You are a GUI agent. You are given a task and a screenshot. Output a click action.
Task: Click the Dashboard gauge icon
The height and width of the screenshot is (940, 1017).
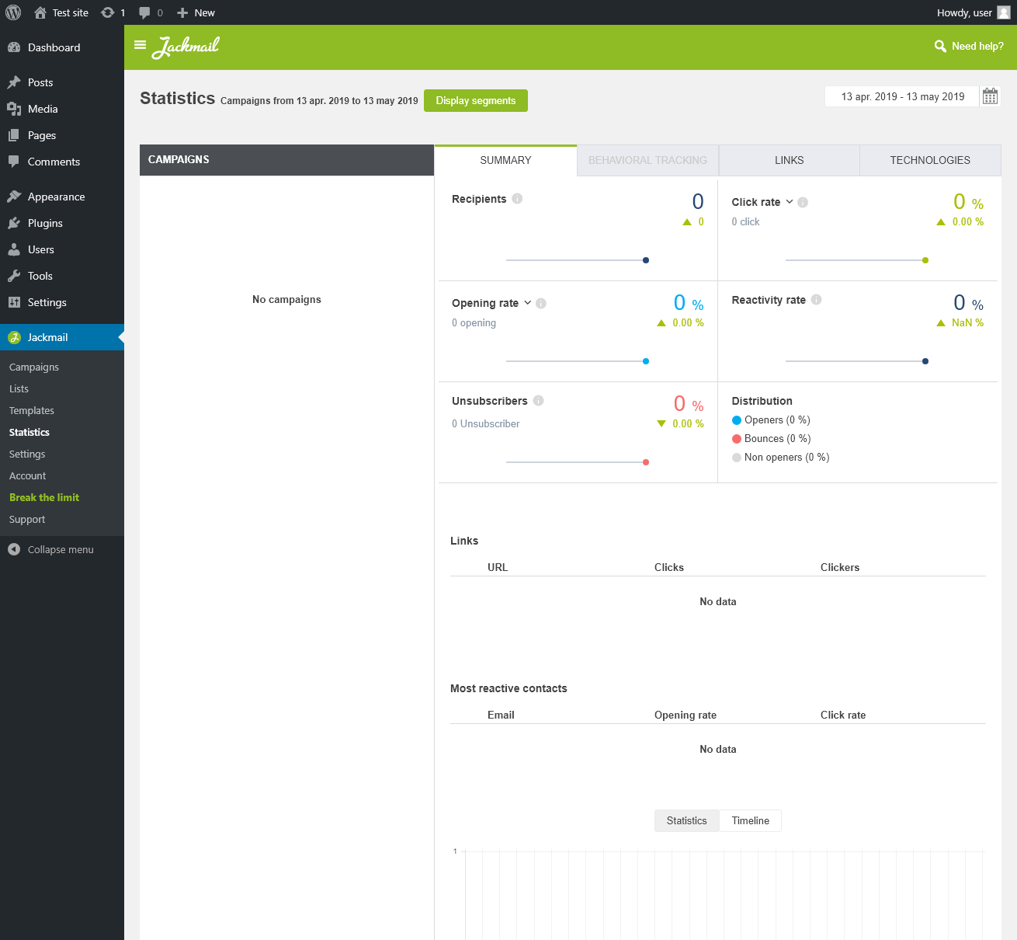(x=14, y=47)
